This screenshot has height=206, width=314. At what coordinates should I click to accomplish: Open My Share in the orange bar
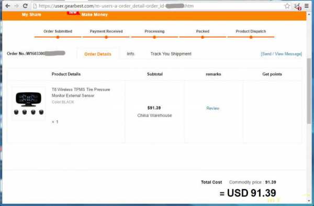[31, 15]
